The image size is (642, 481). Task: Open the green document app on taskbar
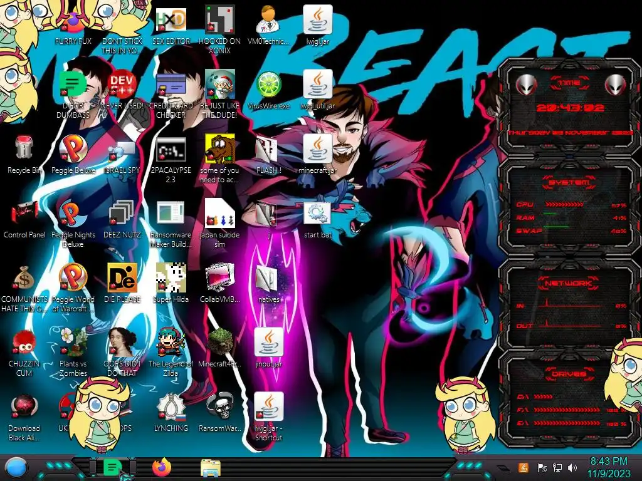click(112, 467)
